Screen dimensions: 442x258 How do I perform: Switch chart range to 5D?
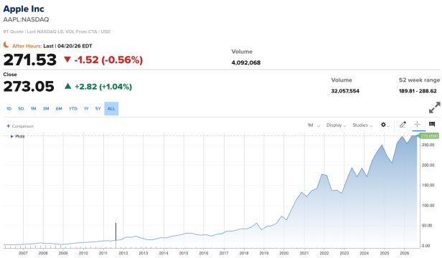(21, 109)
